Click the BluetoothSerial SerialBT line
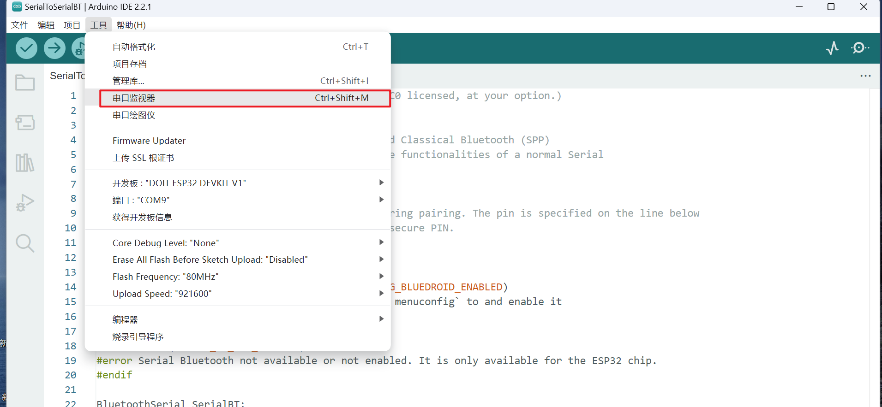The width and height of the screenshot is (882, 407). (170, 403)
